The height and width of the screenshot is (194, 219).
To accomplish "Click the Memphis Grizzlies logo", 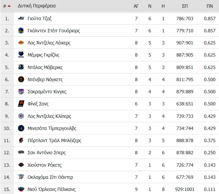I will point(21,55).
